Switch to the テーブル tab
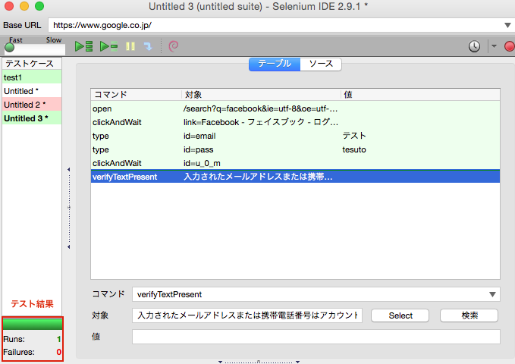Viewport: 515px width, 364px height. pos(274,64)
